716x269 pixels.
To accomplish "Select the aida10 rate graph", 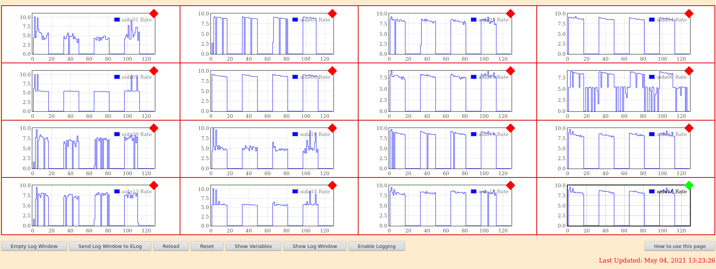I will pos(272,148).
